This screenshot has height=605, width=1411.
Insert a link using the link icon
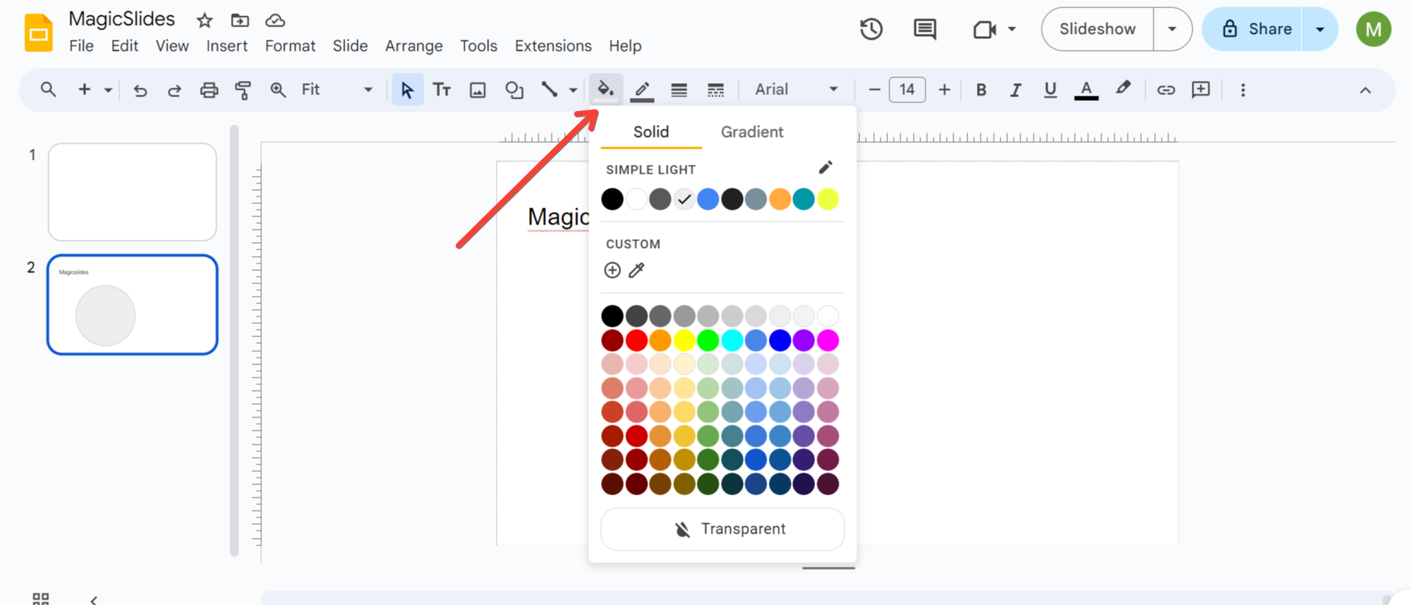coord(1165,90)
